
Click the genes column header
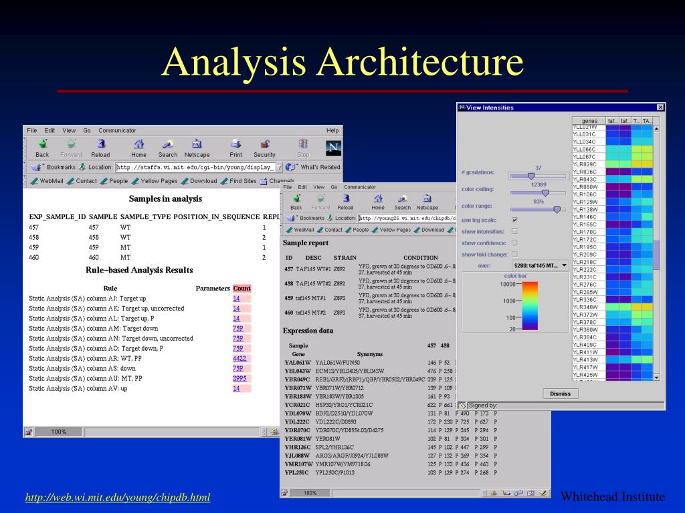[589, 121]
